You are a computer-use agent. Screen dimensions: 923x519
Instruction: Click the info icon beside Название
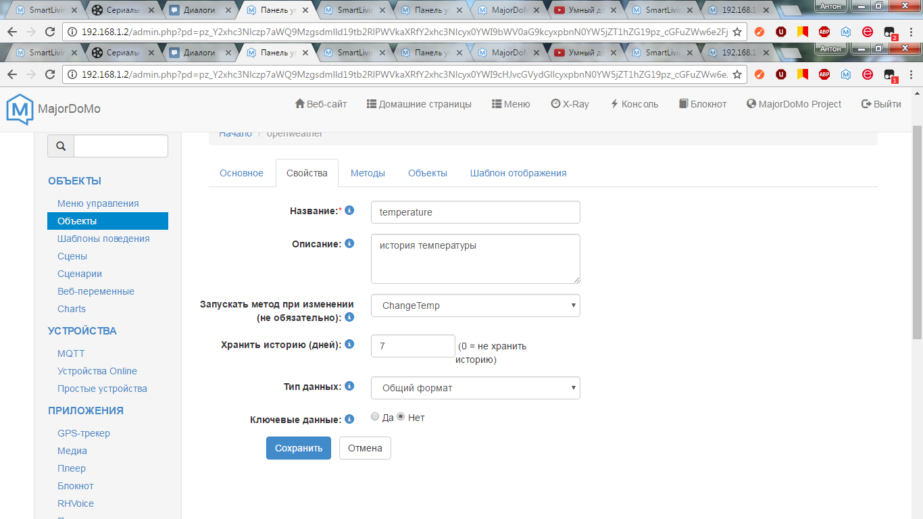tap(349, 210)
